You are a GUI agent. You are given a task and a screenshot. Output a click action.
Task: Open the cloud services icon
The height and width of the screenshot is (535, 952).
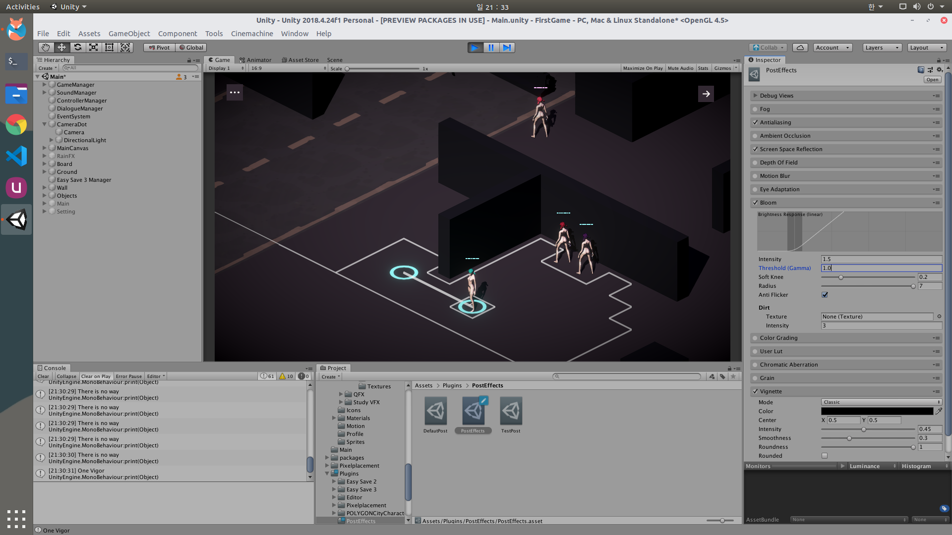click(800, 48)
